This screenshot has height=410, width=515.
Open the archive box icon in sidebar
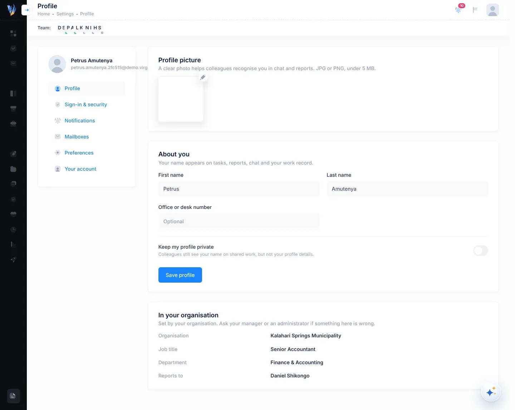[13, 108]
